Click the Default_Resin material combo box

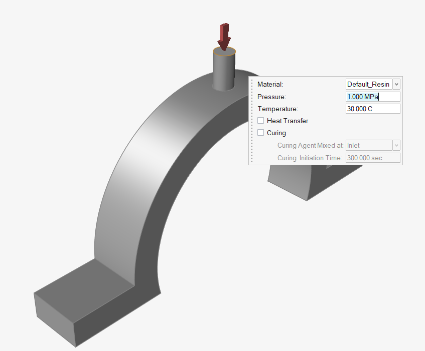pos(368,85)
